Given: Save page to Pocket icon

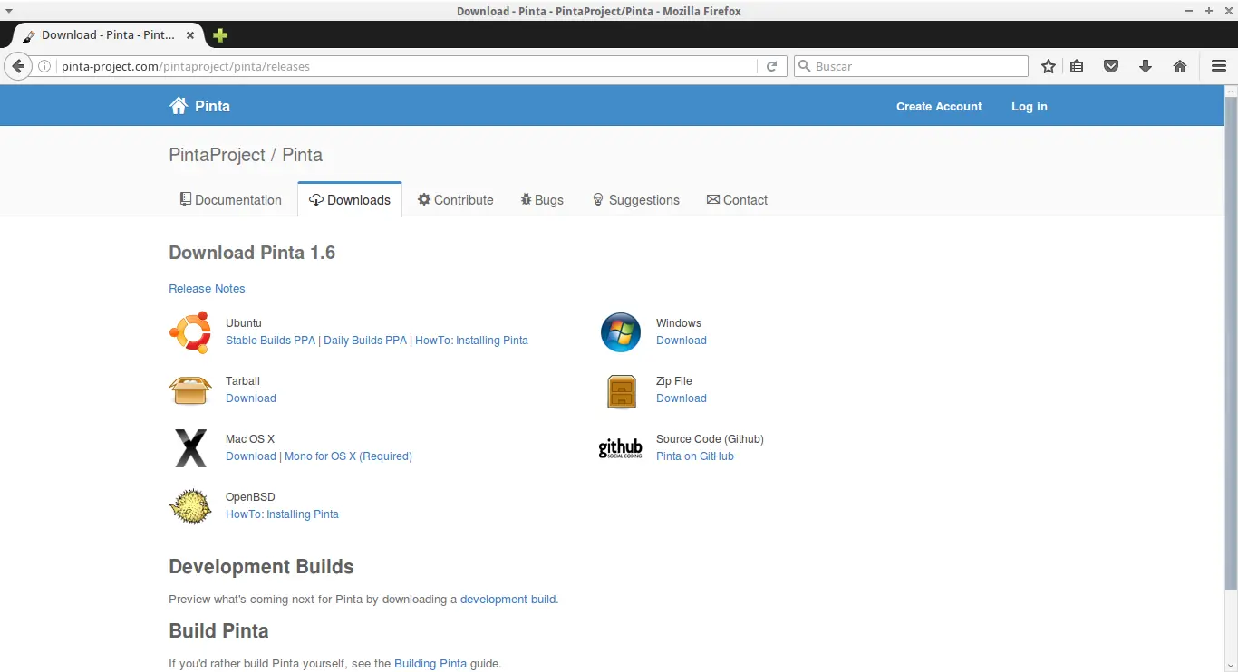Looking at the screenshot, I should (1111, 66).
